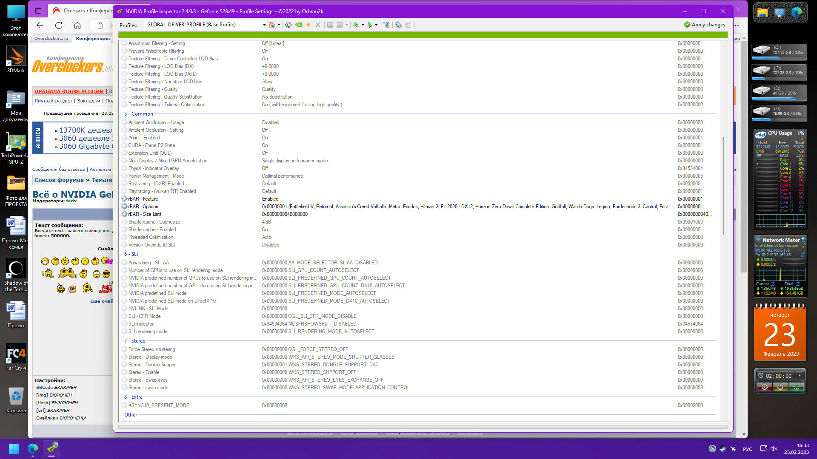Click the export profiles icon
The image size is (817, 459).
click(x=356, y=25)
